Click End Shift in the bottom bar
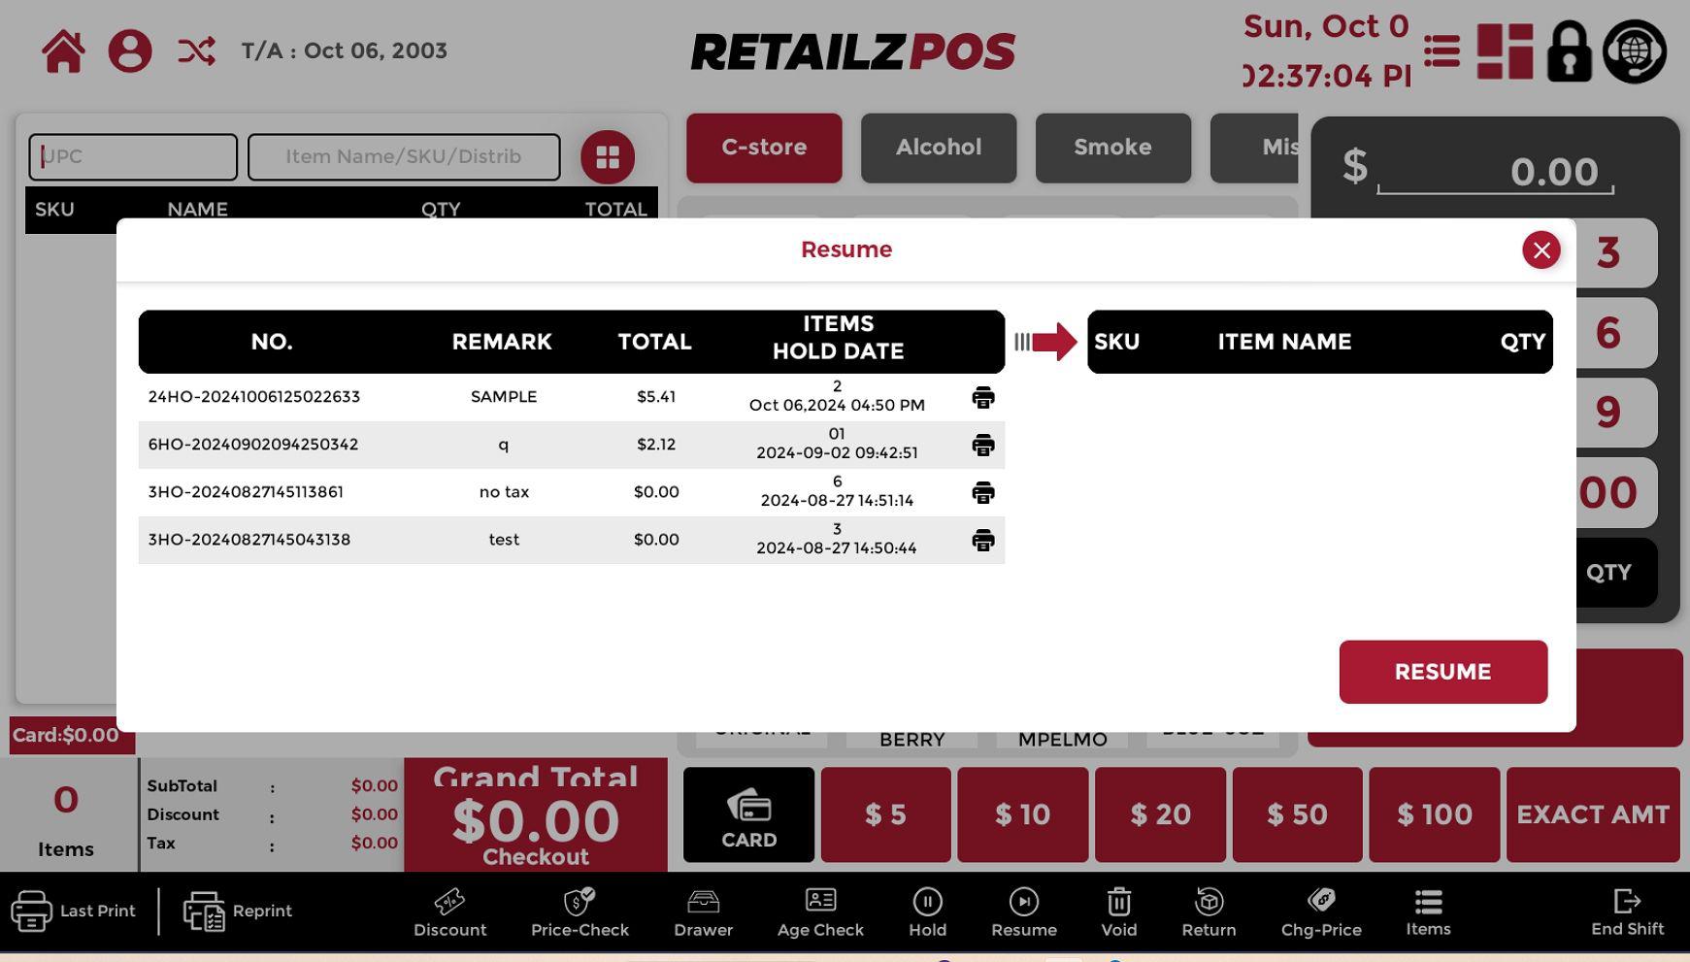 [1627, 912]
